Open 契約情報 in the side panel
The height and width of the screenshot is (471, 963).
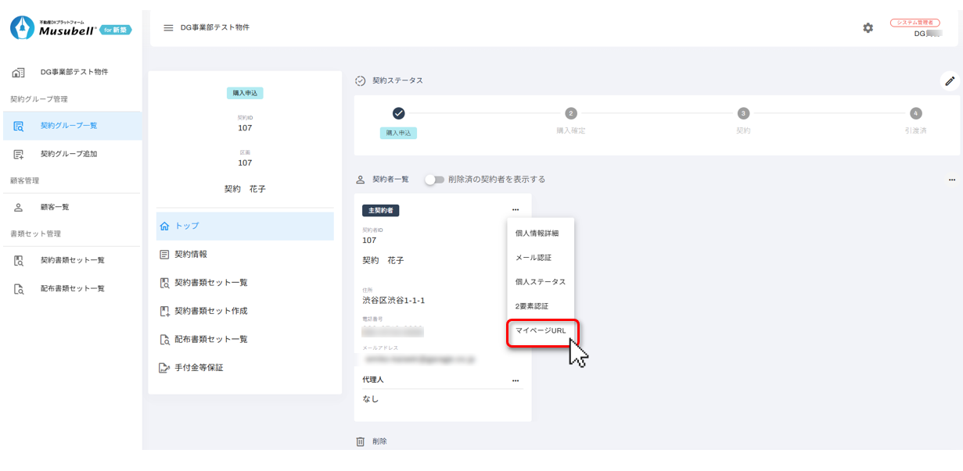[191, 254]
